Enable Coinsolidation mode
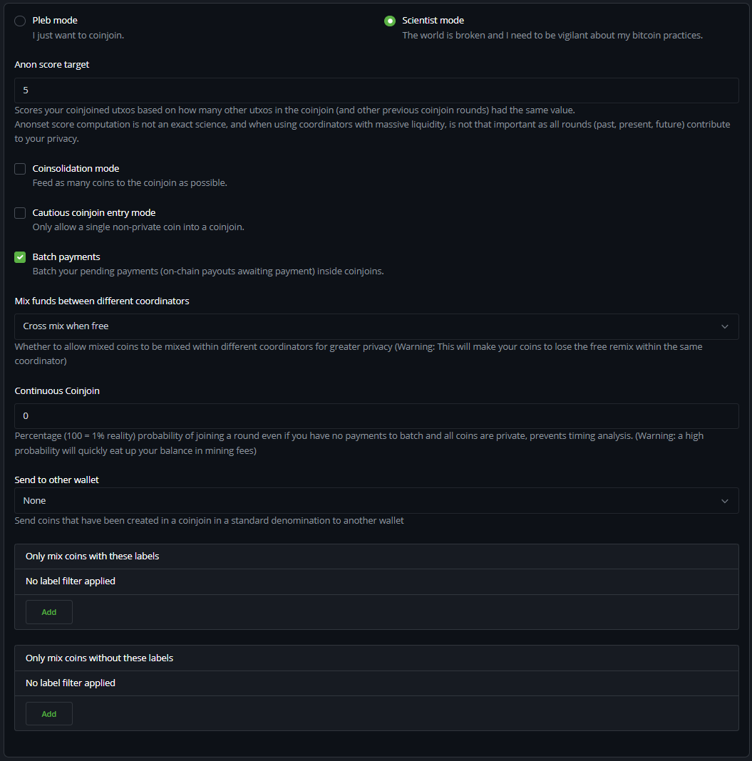The height and width of the screenshot is (761, 752). (x=20, y=169)
